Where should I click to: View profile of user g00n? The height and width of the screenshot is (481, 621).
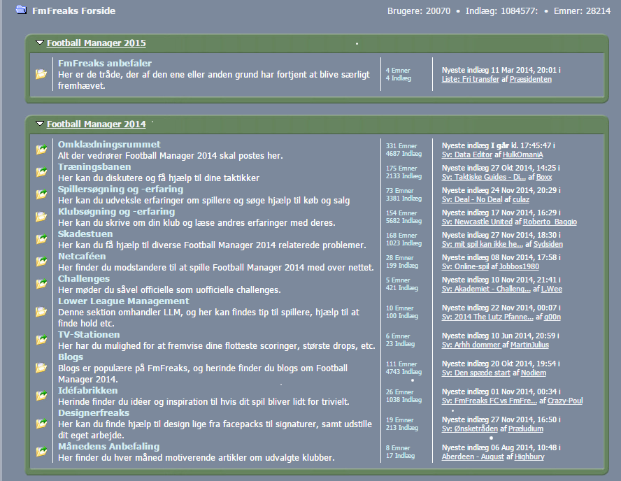pyautogui.click(x=552, y=317)
